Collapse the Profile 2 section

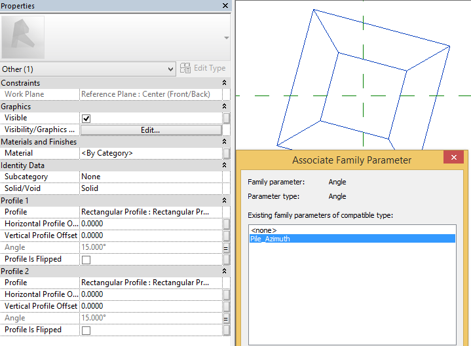224,271
